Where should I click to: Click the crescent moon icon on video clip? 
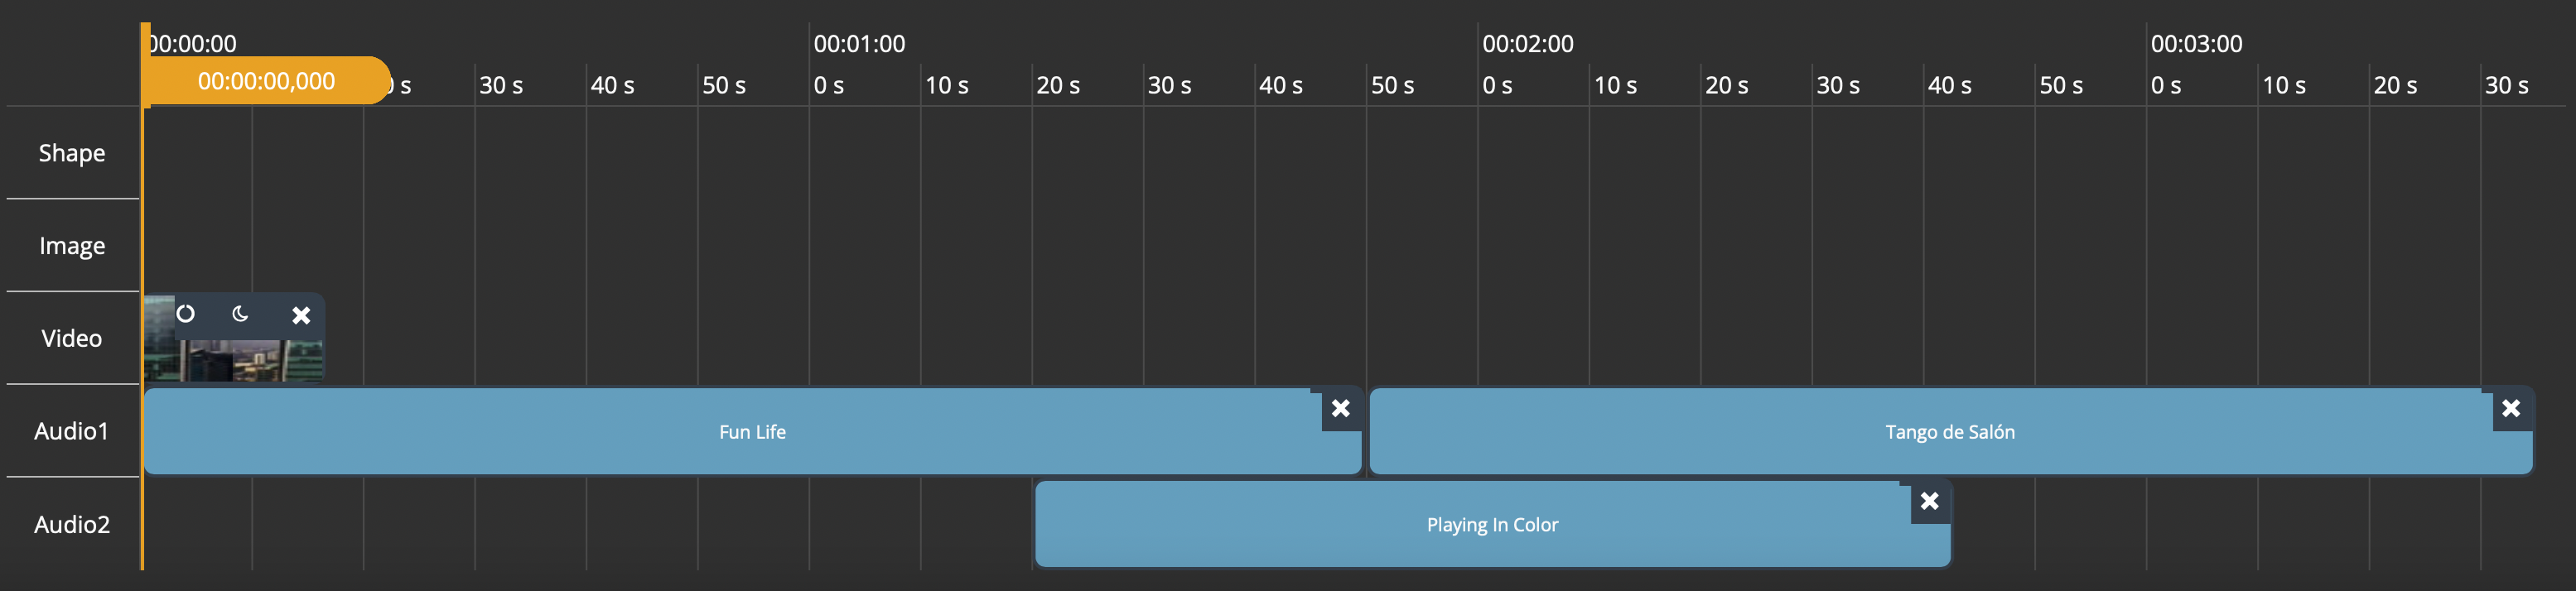(240, 314)
